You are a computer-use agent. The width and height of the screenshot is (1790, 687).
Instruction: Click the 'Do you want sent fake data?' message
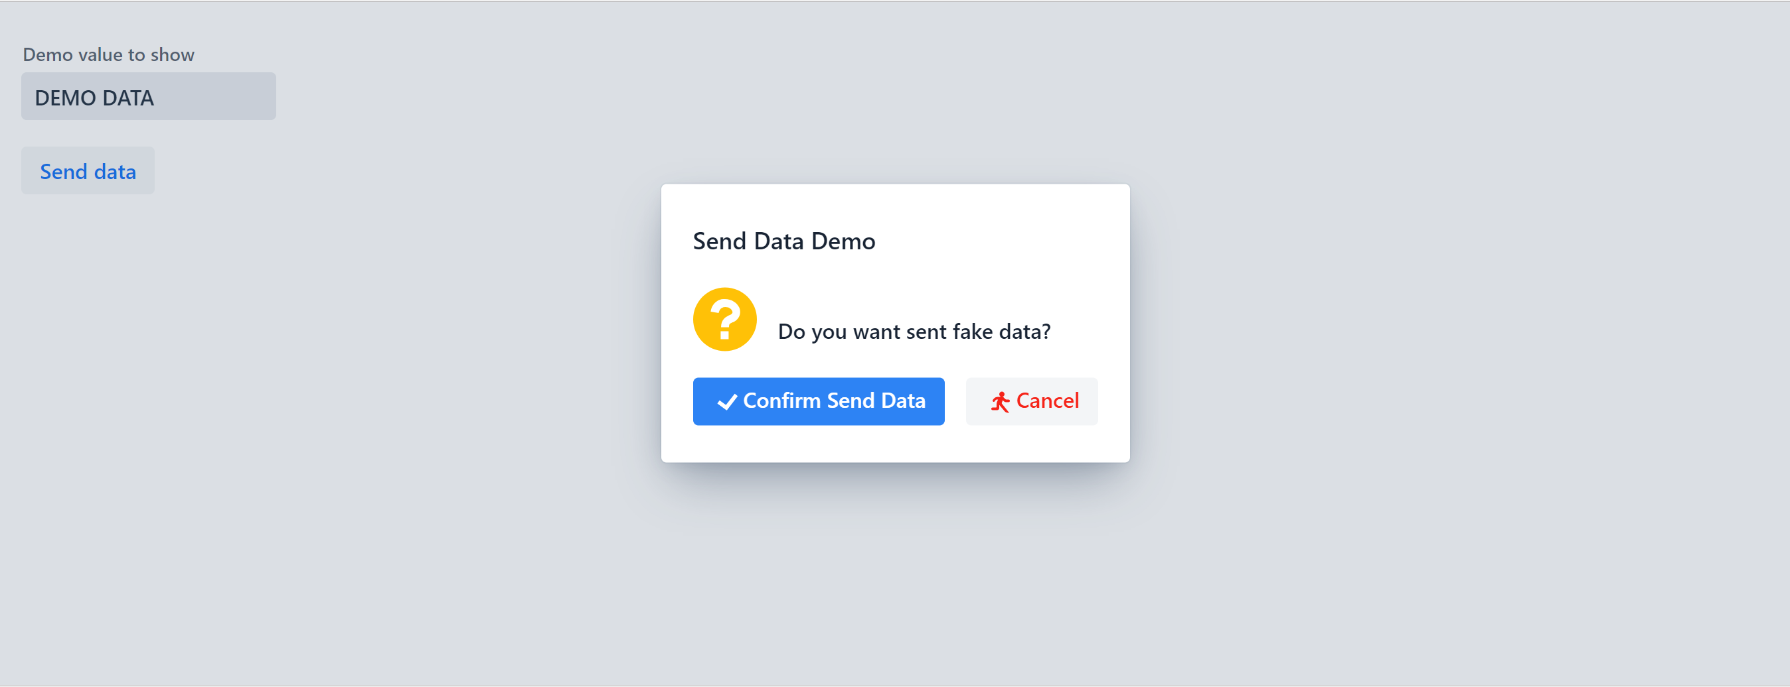click(914, 332)
